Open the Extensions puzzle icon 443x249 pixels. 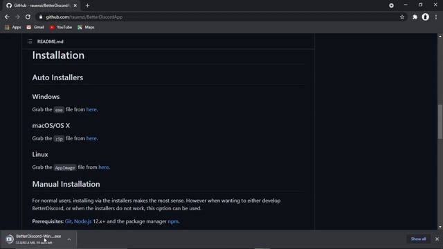415,17
